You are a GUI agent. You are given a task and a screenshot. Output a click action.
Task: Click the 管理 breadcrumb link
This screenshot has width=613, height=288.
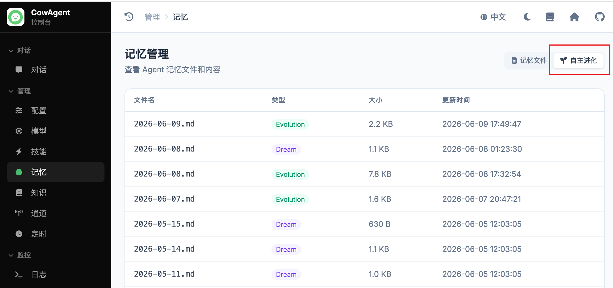click(152, 17)
